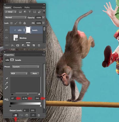Open the Normal blend mode dropdown

pyautogui.click(x=15, y=18)
